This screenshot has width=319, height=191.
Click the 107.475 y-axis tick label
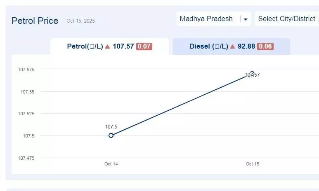tap(26, 158)
